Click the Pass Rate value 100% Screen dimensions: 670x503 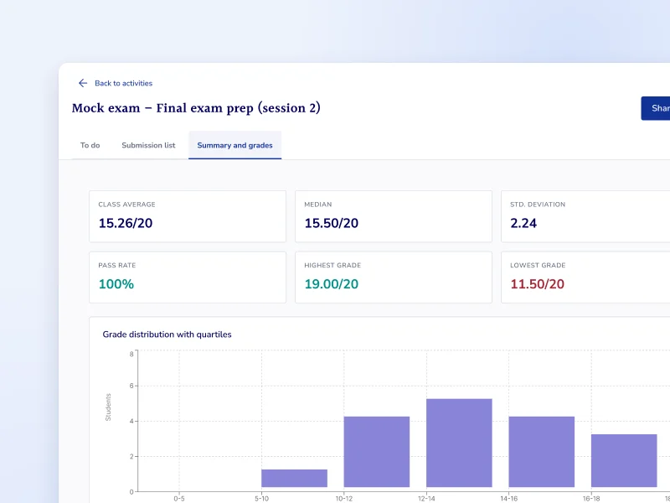click(x=116, y=284)
